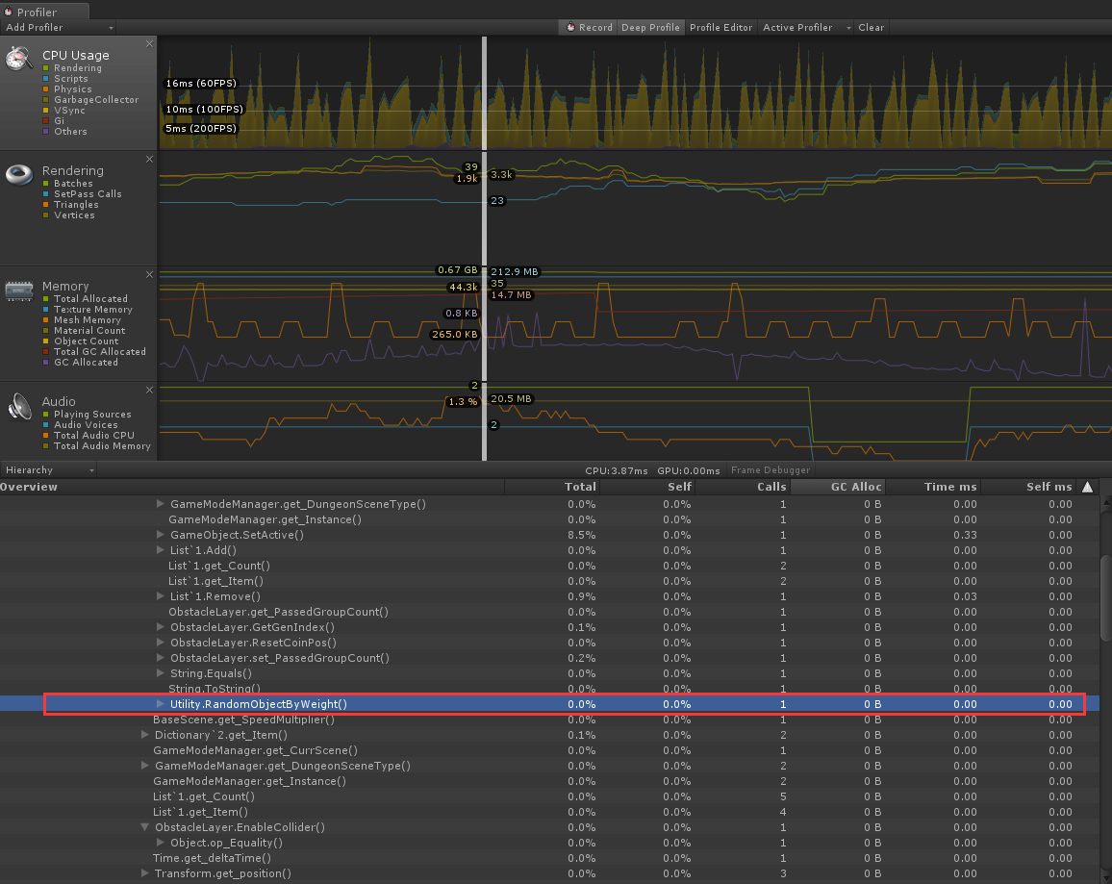Open the Active Profiler dropdown
The height and width of the screenshot is (884, 1112).
pos(806,28)
